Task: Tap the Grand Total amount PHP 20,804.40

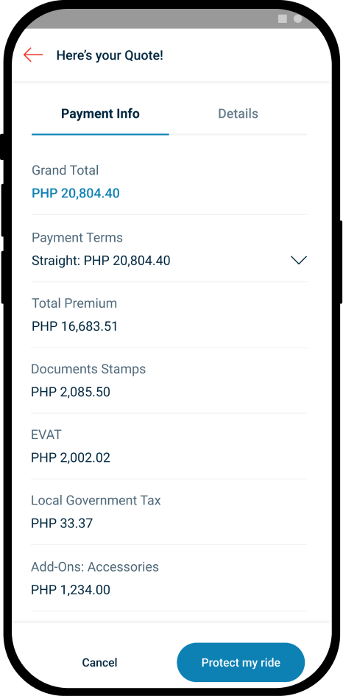Action: [76, 194]
